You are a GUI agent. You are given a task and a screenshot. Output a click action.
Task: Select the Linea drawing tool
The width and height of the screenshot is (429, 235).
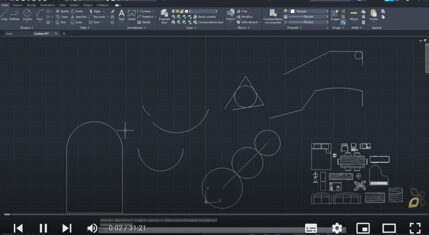4,15
